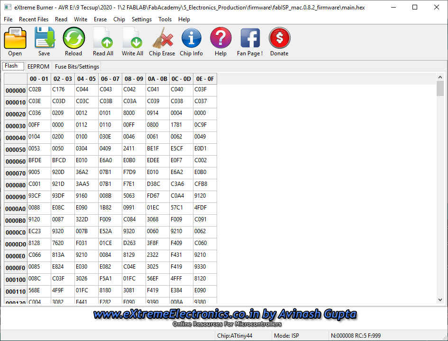The width and height of the screenshot is (448, 341).
Task: Click cell EC23 in row 0000C0
Action: click(x=39, y=232)
